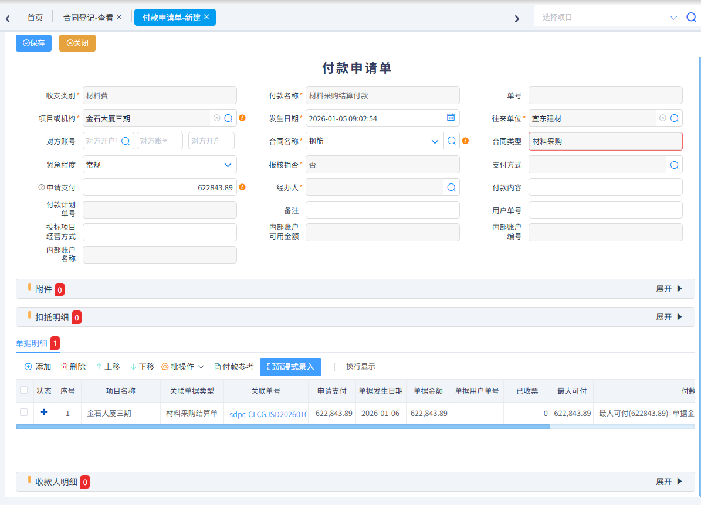The height and width of the screenshot is (505, 701).
Task: Click search icon in 项目或机构 field
Action: pyautogui.click(x=229, y=118)
